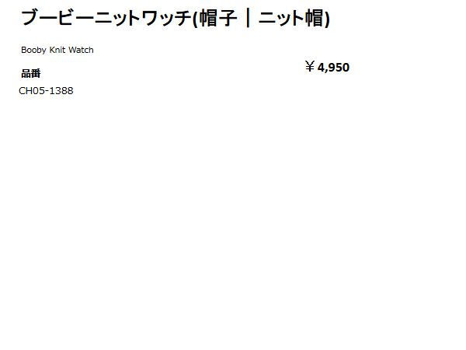Click the first character 品 of the label
This screenshot has width=466, height=350.
[26, 74]
